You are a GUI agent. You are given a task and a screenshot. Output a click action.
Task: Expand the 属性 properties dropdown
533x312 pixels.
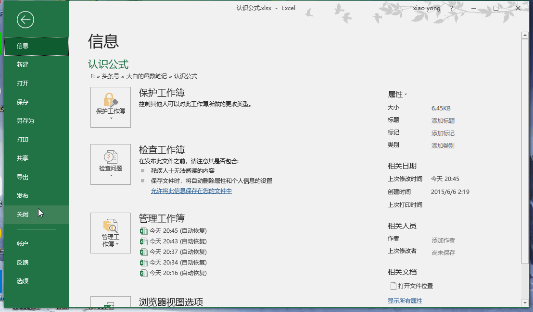coord(397,94)
